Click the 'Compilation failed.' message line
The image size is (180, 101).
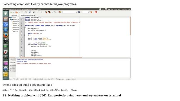22,61
